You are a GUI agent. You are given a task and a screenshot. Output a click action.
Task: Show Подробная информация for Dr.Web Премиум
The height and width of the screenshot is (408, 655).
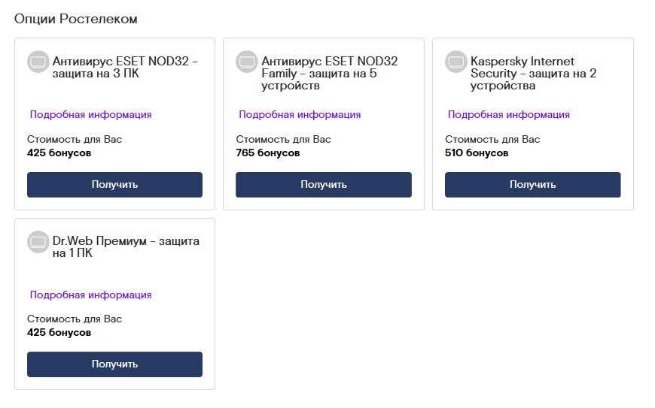[x=90, y=295]
